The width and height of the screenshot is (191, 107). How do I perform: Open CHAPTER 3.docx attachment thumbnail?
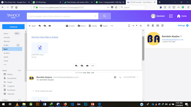(x=40, y=48)
